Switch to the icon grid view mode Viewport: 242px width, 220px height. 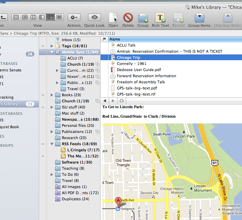(16, 17)
